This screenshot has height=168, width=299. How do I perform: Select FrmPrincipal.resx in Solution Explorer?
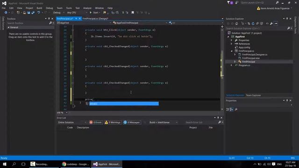(251, 58)
